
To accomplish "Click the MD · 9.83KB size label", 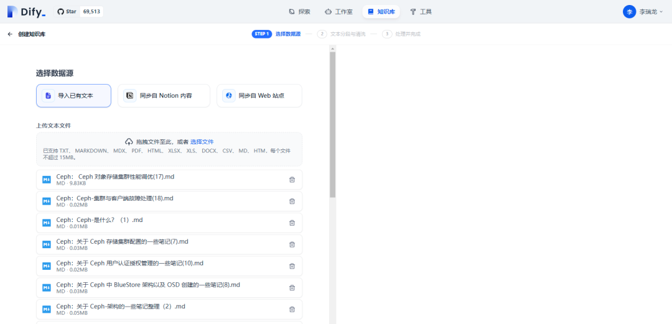I will (x=71, y=183).
